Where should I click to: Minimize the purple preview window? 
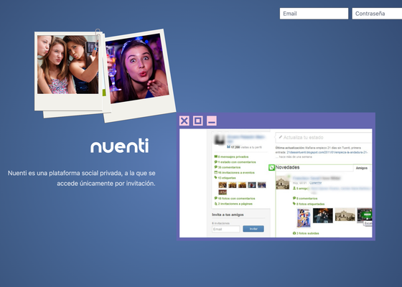tap(212, 121)
